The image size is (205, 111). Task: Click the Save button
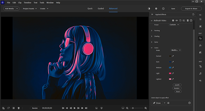pyautogui.click(x=173, y=8)
